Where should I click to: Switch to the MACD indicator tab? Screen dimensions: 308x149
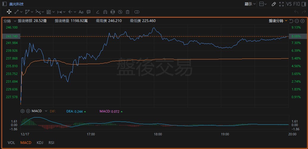[x=26, y=142]
